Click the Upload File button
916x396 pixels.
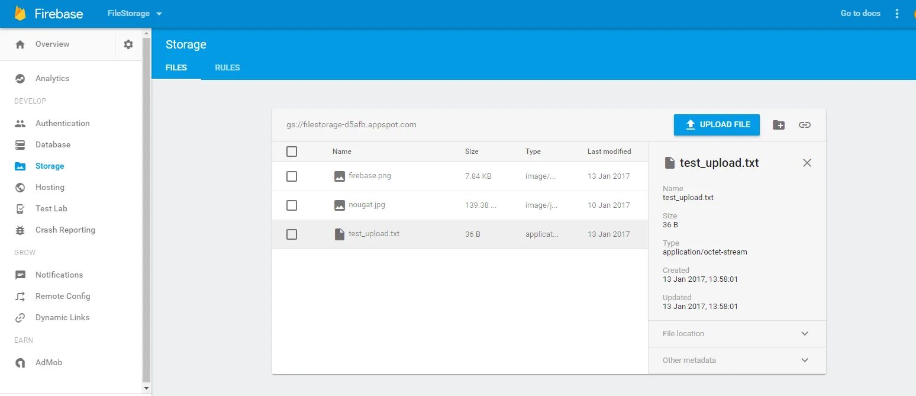(x=717, y=125)
